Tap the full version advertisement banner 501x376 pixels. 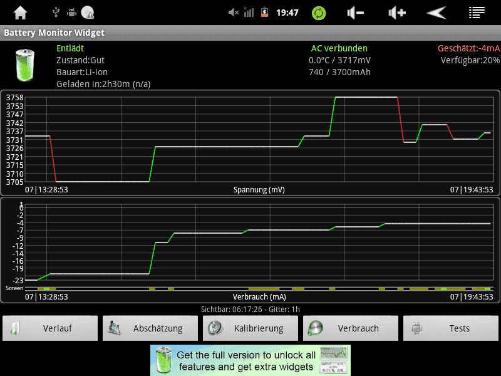(x=250, y=360)
